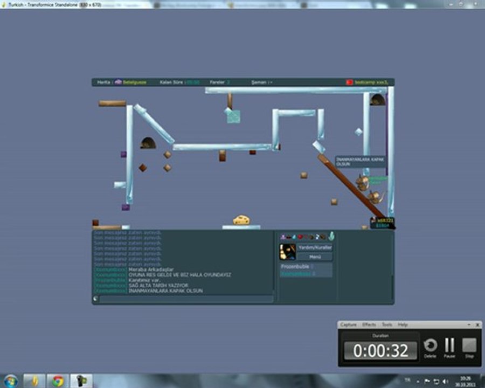
Task: Select the red heart emote icon
Action: tap(300, 237)
